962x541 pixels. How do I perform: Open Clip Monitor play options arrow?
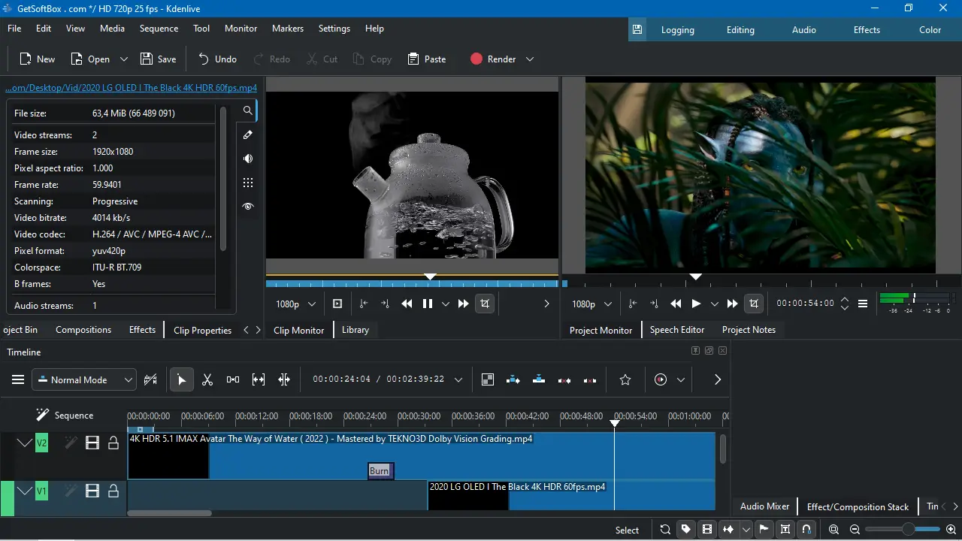[x=446, y=304]
